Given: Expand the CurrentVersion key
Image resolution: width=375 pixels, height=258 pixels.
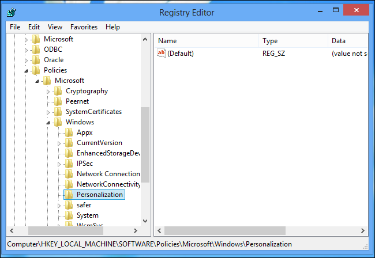Looking at the screenshot, I should (x=59, y=143).
